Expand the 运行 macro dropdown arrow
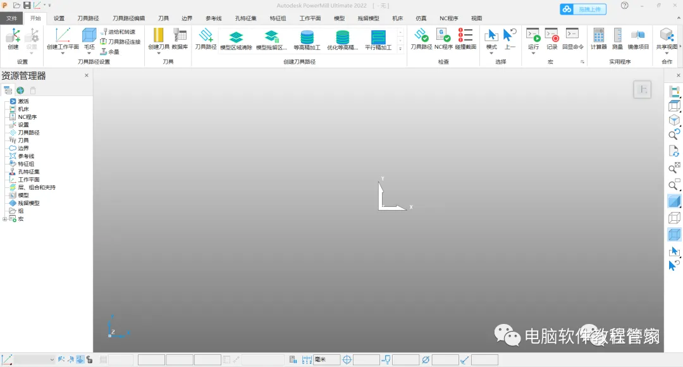Image resolution: width=683 pixels, height=367 pixels. pos(533,53)
